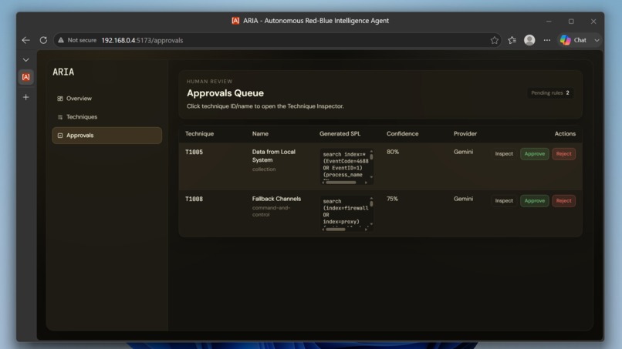The image size is (622, 349).
Task: Click the ARIA logo title
Action: [63, 72]
